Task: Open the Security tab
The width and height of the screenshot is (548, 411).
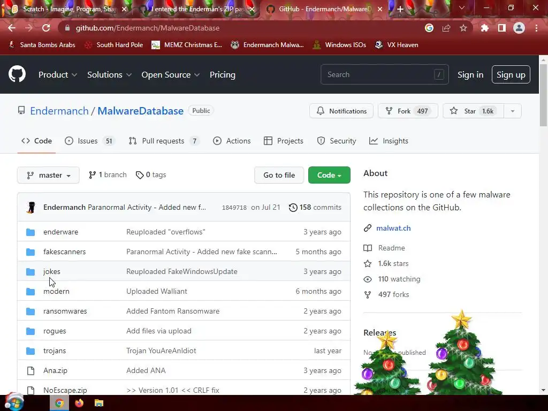Action: point(337,141)
